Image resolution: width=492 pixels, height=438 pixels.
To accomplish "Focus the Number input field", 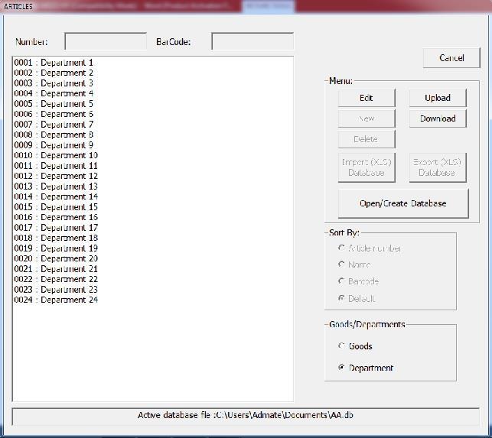I will click(x=106, y=41).
